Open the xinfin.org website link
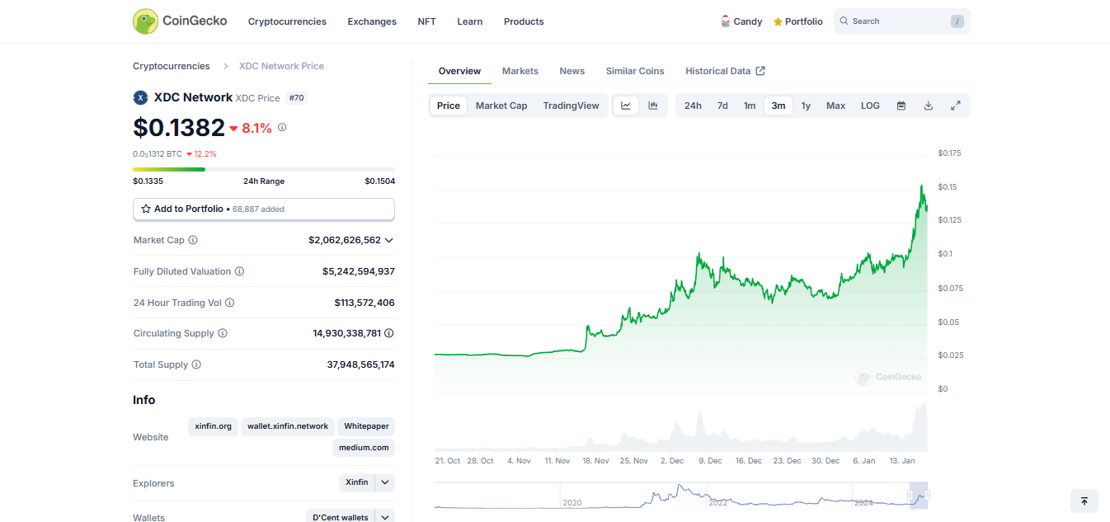 (214, 426)
